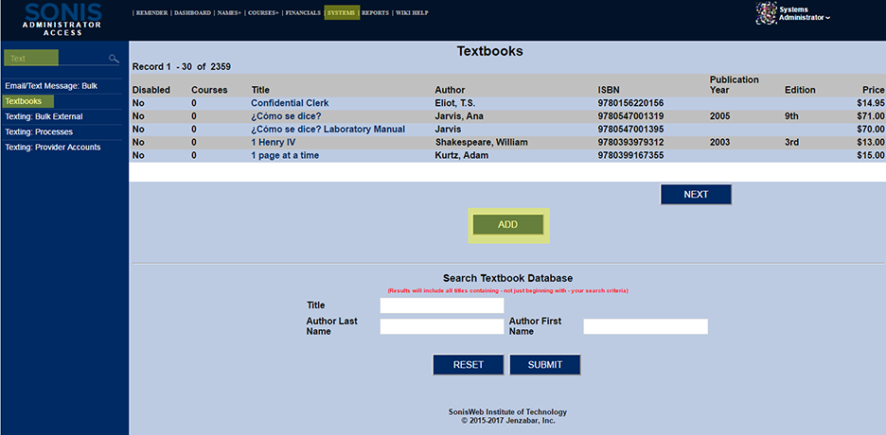
Task: Open the SYSTEMS menu
Action: (342, 13)
